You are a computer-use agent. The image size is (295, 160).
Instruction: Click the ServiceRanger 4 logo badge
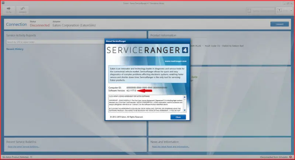pyautogui.click(x=185, y=50)
